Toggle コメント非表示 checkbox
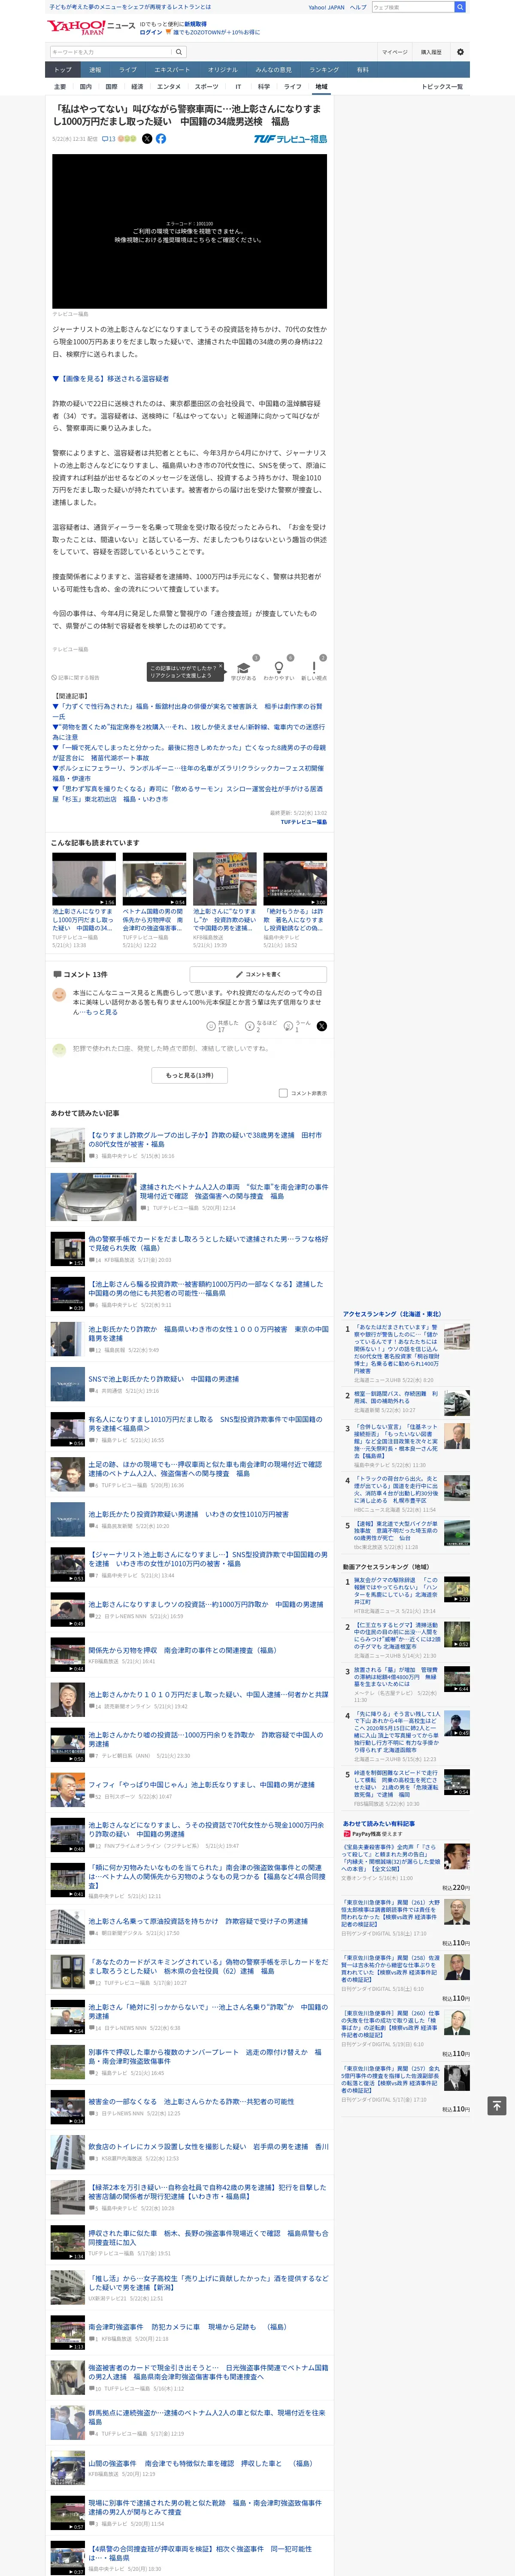Screen dimensions: 515x2576 283,1093
